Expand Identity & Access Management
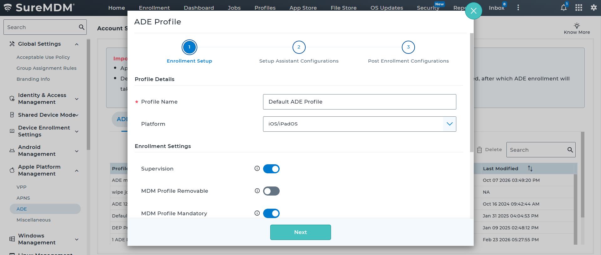Screen dimensions: 601x255 click(x=77, y=99)
